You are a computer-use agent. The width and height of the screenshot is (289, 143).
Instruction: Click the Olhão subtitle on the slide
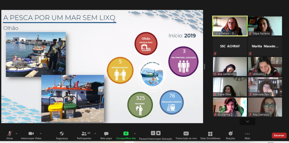point(11,28)
